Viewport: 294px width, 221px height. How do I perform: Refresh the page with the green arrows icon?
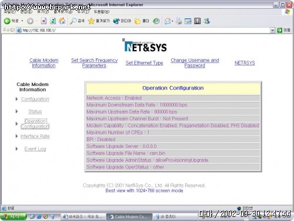pyautogui.click(x=53, y=21)
